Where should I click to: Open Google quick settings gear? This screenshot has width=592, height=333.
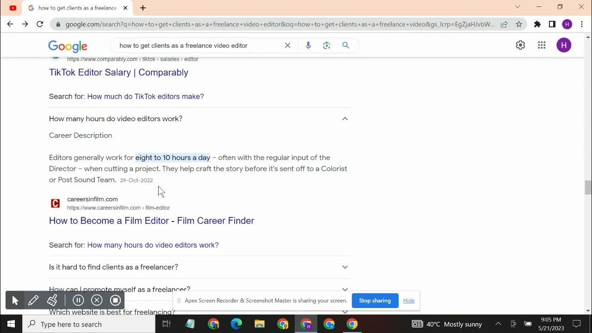point(520,45)
